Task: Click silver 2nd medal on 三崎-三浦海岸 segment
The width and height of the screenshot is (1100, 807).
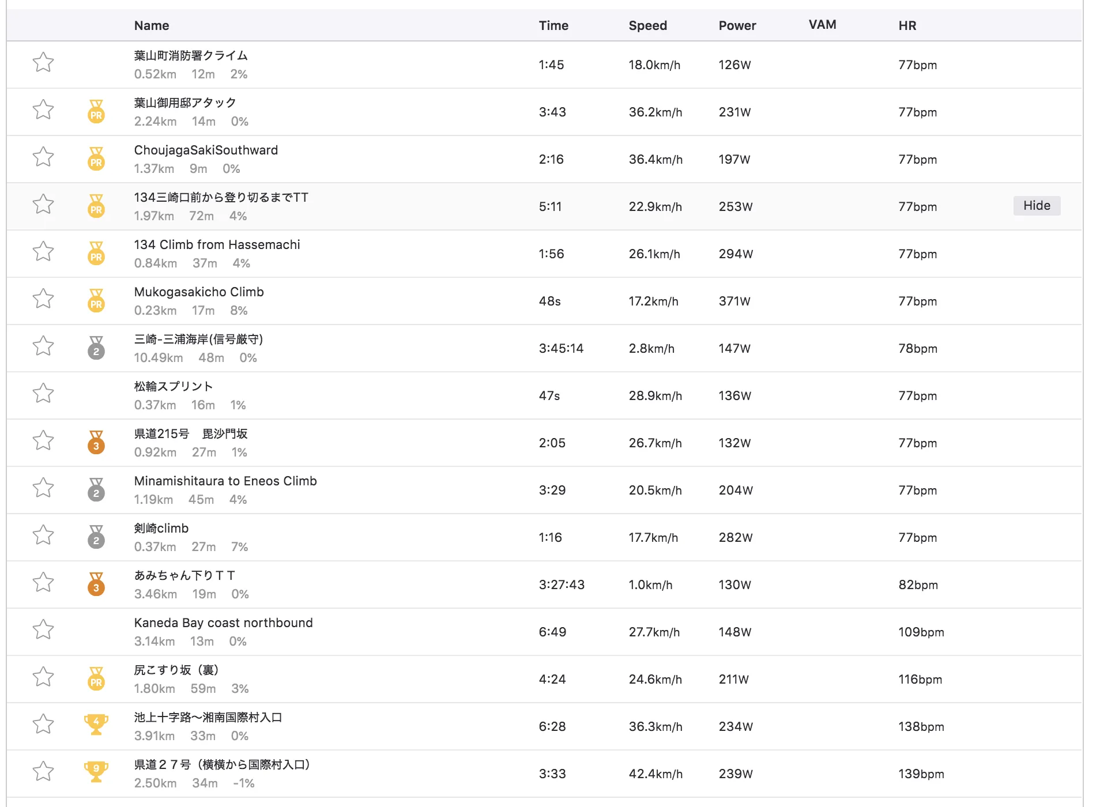Action: [x=96, y=348]
